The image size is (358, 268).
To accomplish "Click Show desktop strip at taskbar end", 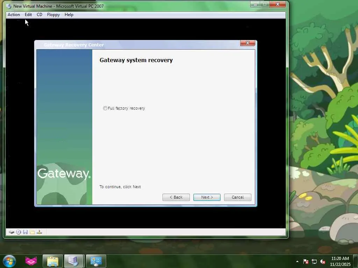I will [356, 261].
